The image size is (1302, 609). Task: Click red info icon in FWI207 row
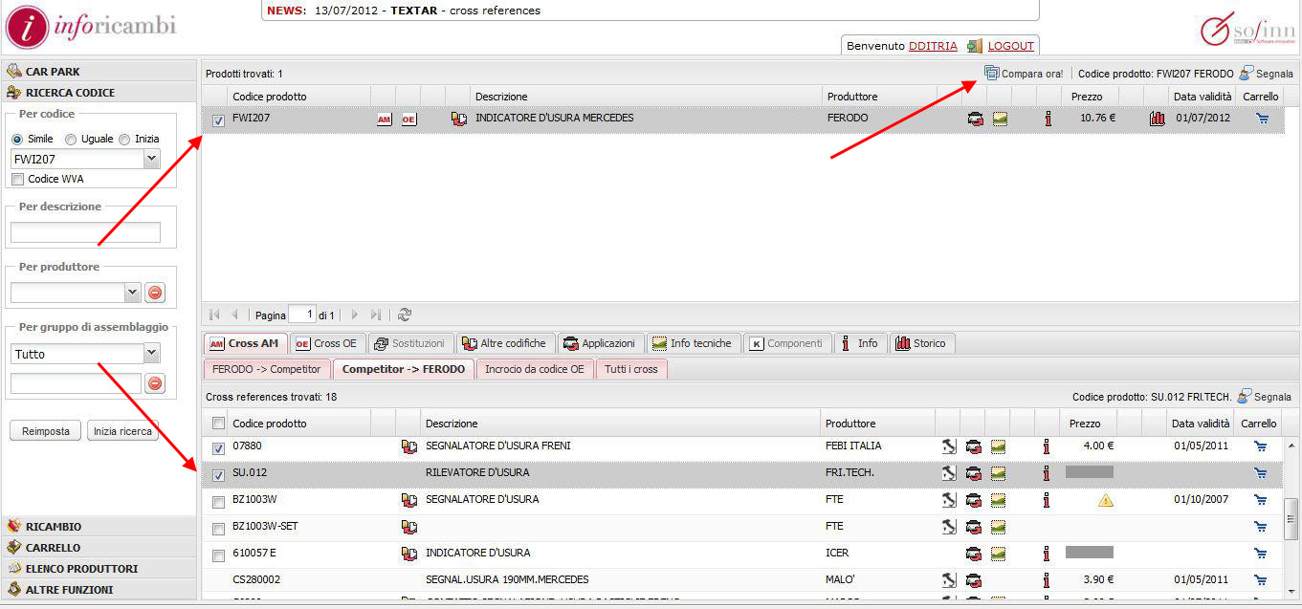(x=1048, y=120)
